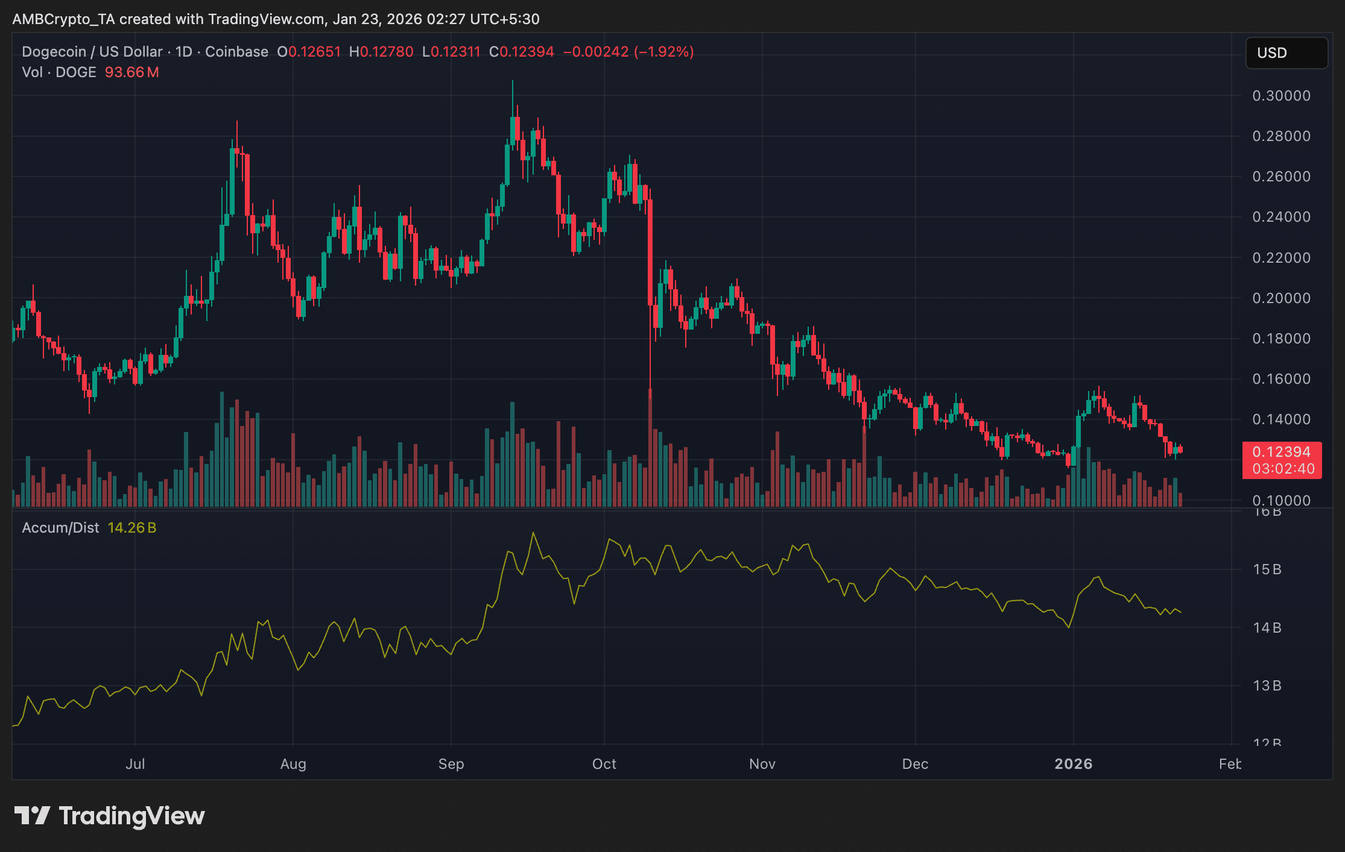Screen dimensions: 1345x852
Task: Click the 14.26 B Accum/Dist value
Action: click(x=131, y=527)
